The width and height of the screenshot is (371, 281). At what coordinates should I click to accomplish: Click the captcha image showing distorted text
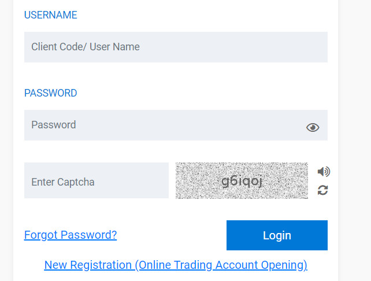[x=242, y=181]
